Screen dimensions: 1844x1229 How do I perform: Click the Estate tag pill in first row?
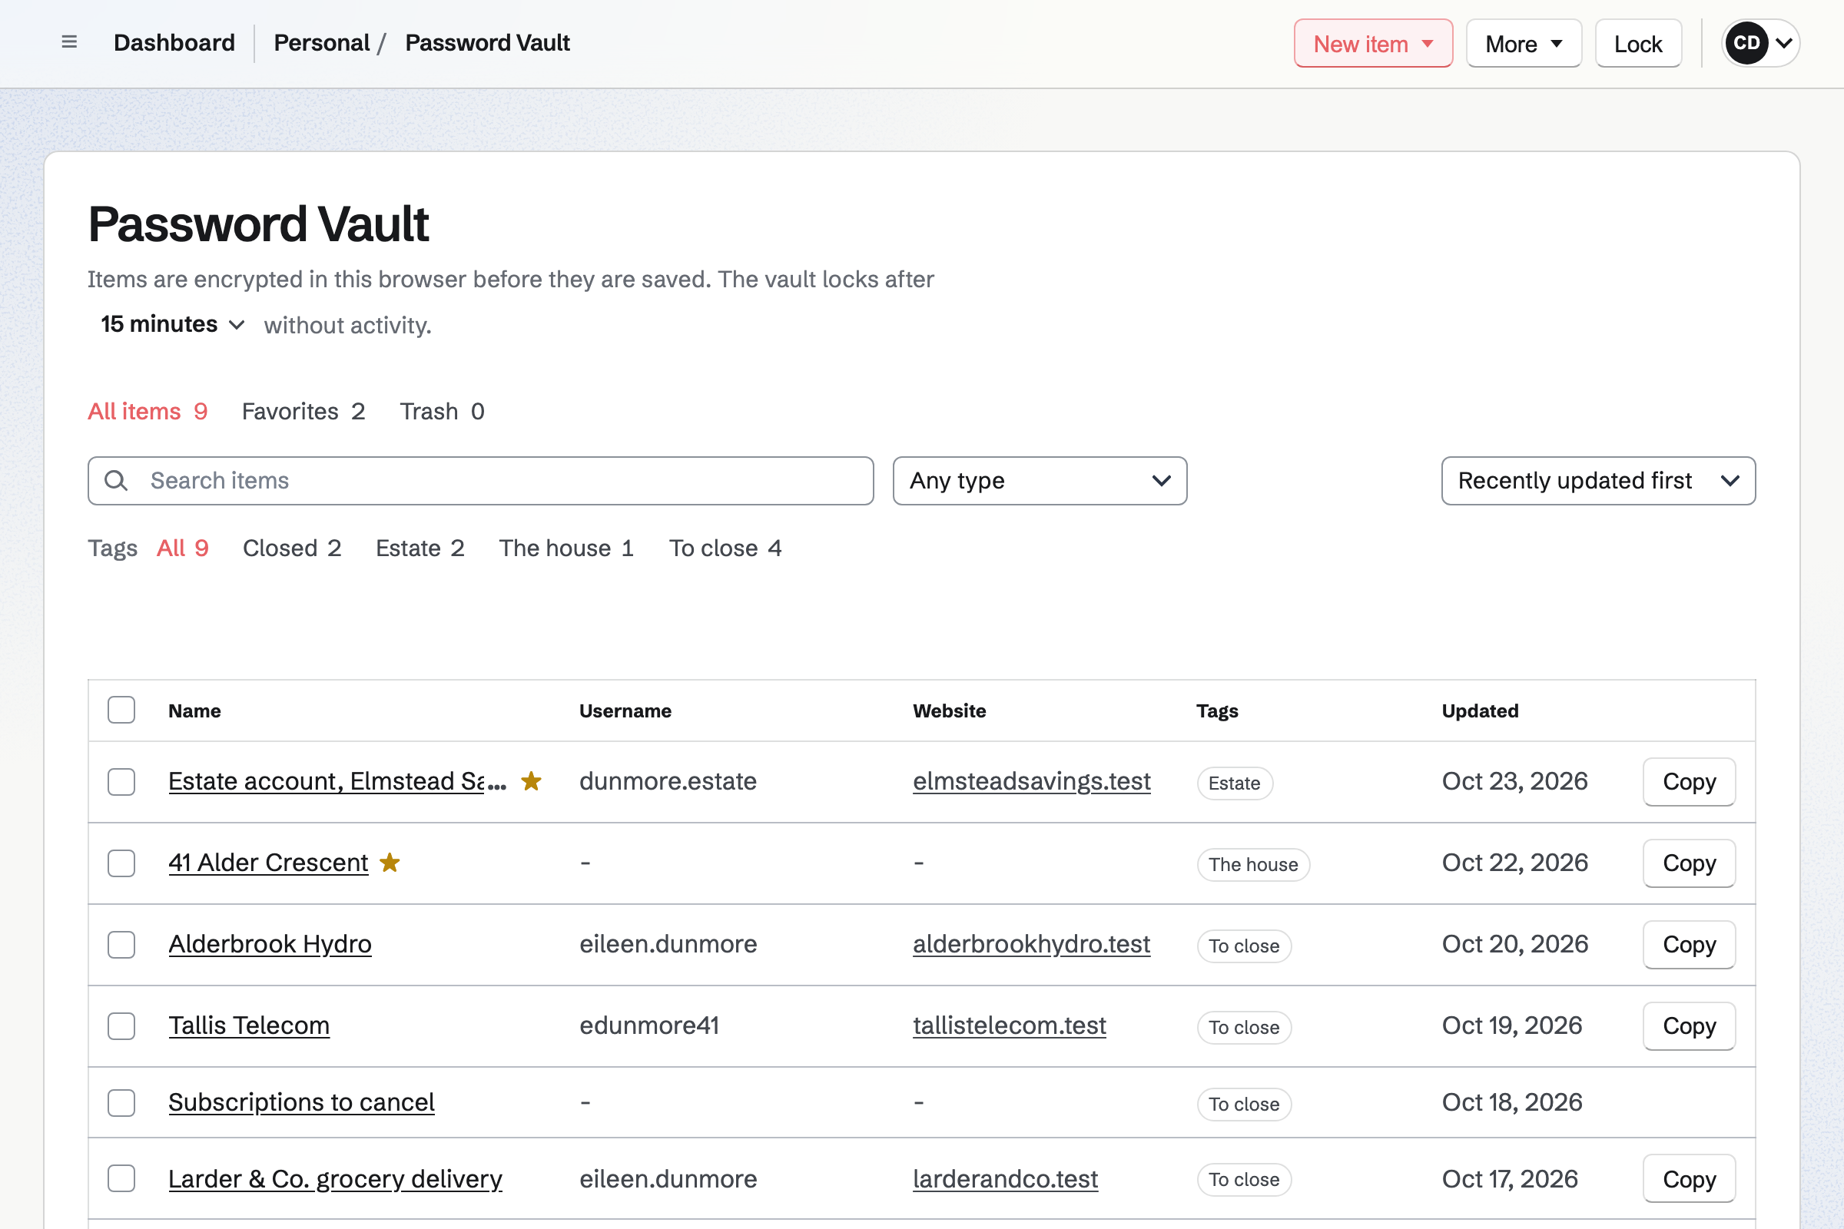click(1234, 783)
